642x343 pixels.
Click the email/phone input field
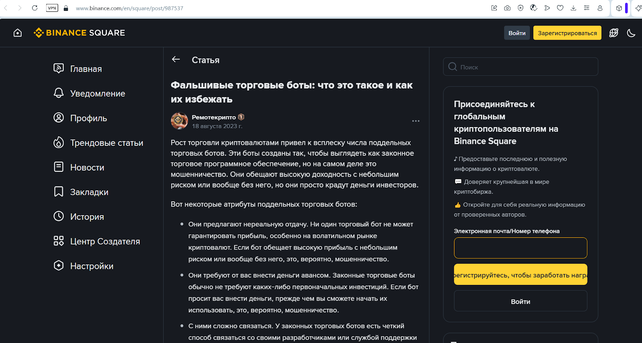click(x=520, y=248)
